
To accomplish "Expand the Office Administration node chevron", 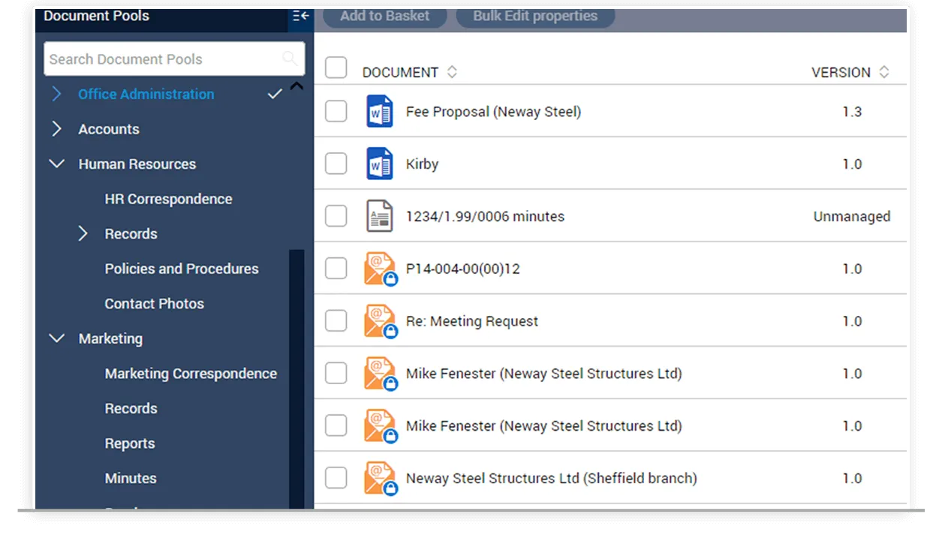I will point(57,94).
